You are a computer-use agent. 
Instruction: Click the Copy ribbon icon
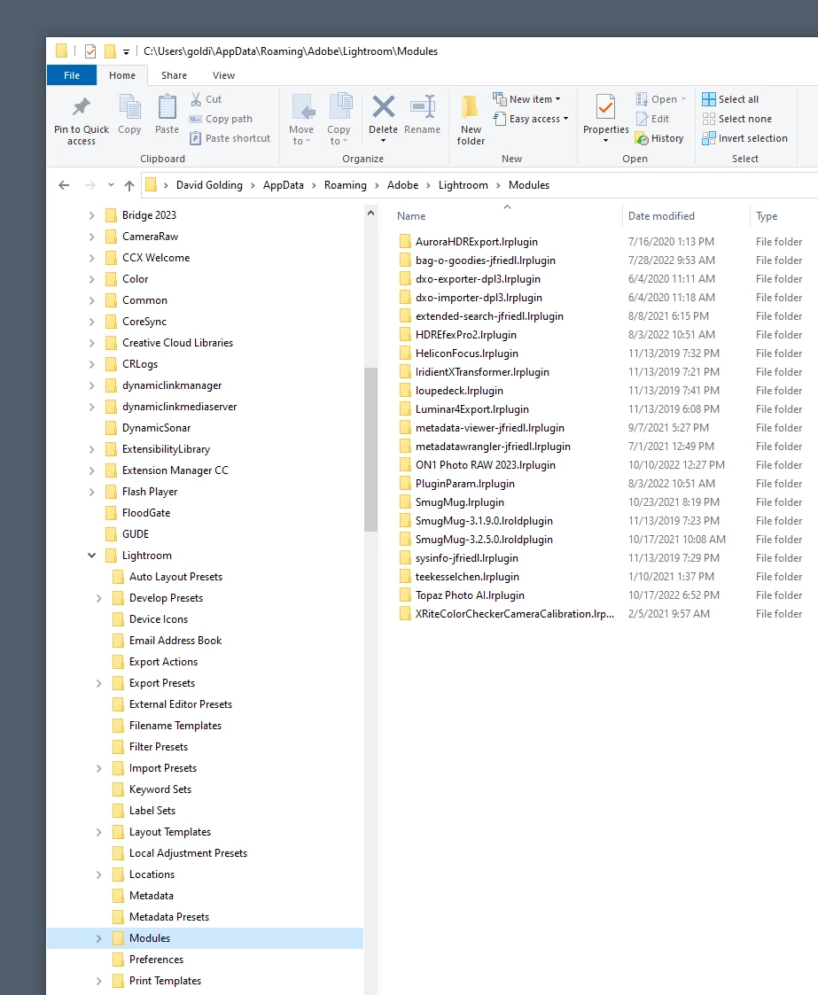(x=130, y=106)
